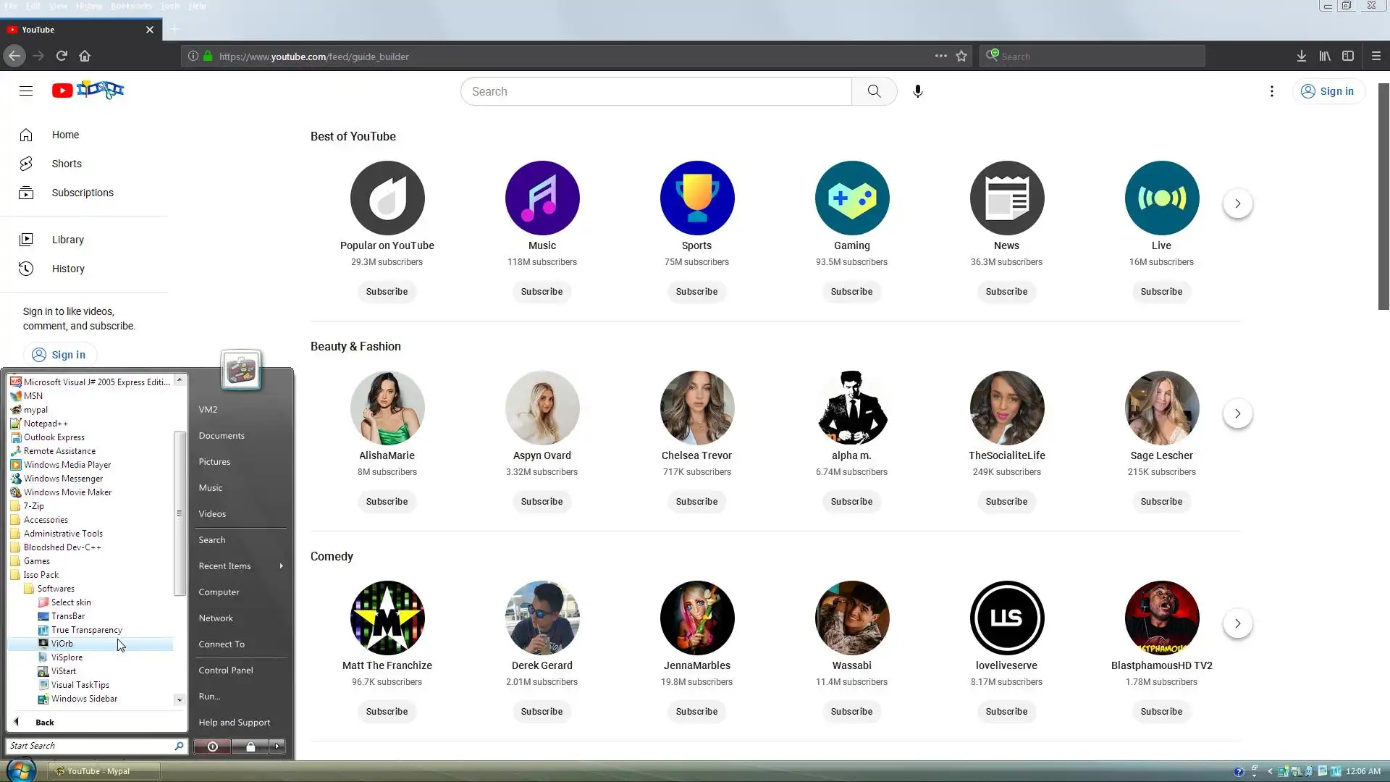Open the Gaming channel avatar
Viewport: 1390px width, 782px height.
click(851, 198)
